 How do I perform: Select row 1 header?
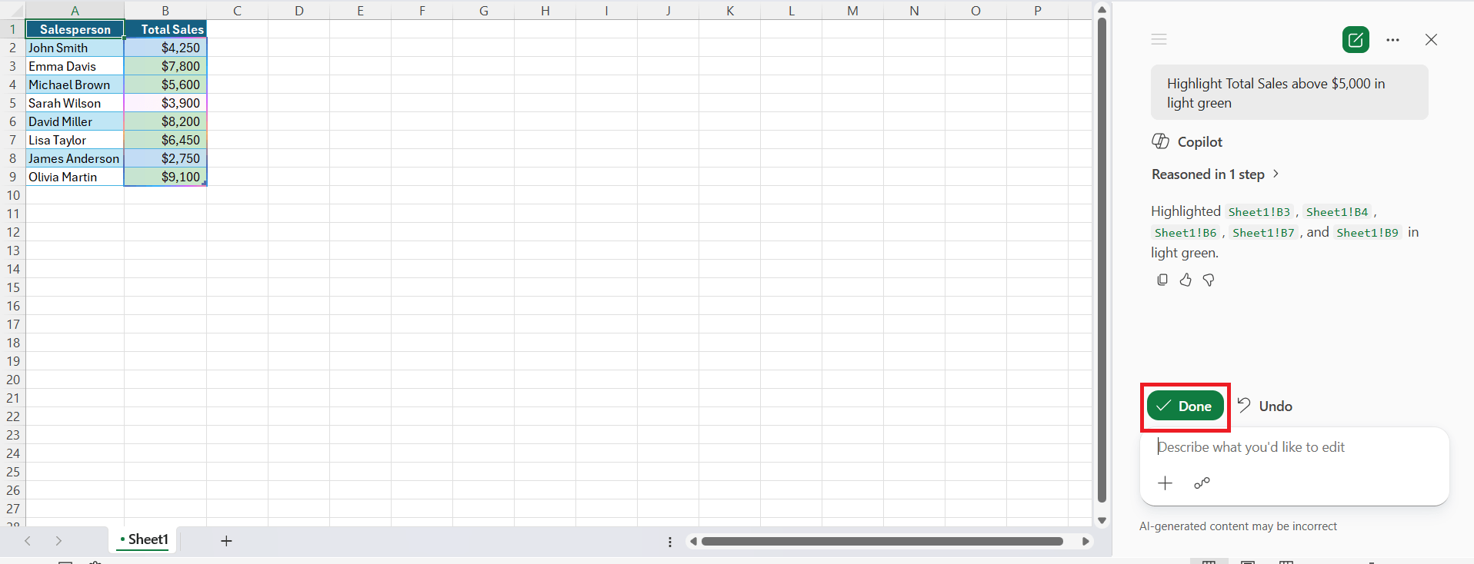point(12,29)
